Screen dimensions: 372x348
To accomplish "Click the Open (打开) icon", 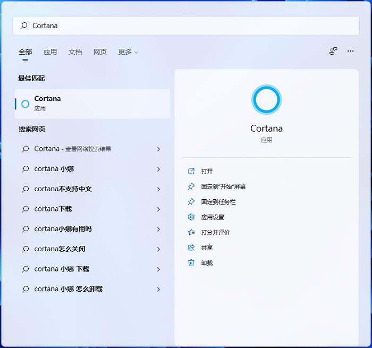I will point(191,171).
